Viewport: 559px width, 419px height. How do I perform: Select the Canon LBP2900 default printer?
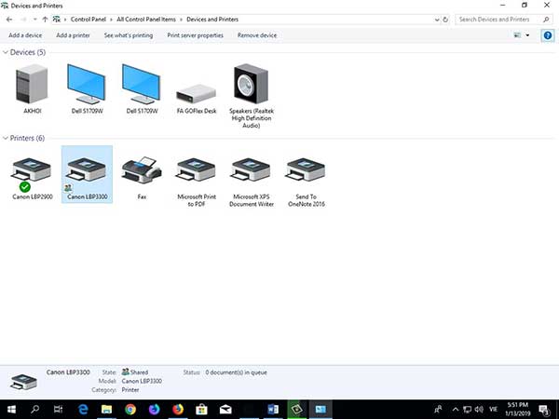click(x=32, y=178)
